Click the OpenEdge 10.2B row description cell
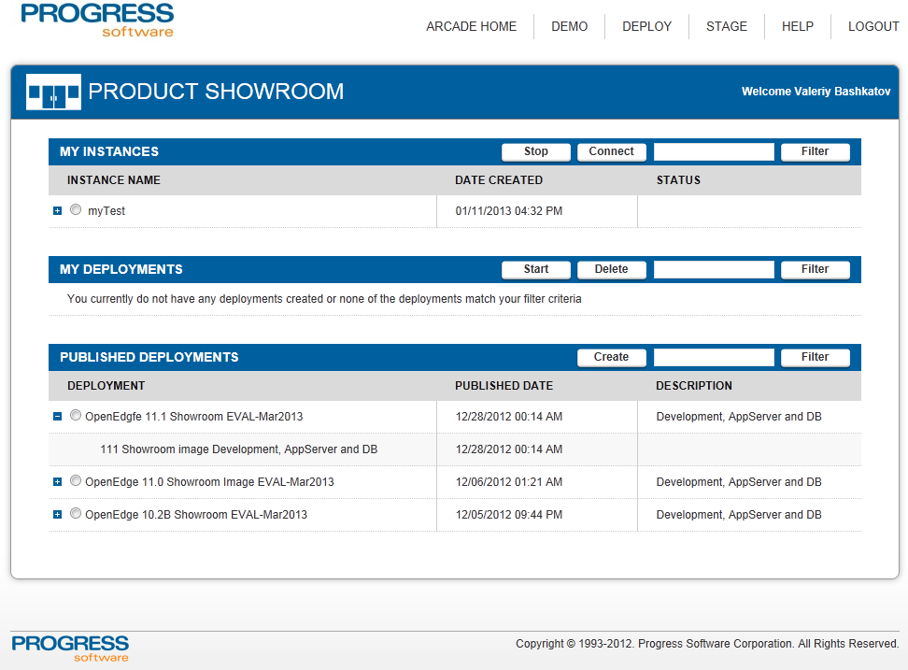908x670 pixels. coord(739,515)
